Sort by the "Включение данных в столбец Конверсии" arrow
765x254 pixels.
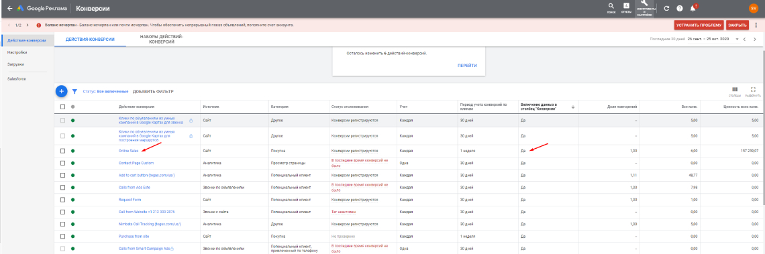tap(573, 107)
